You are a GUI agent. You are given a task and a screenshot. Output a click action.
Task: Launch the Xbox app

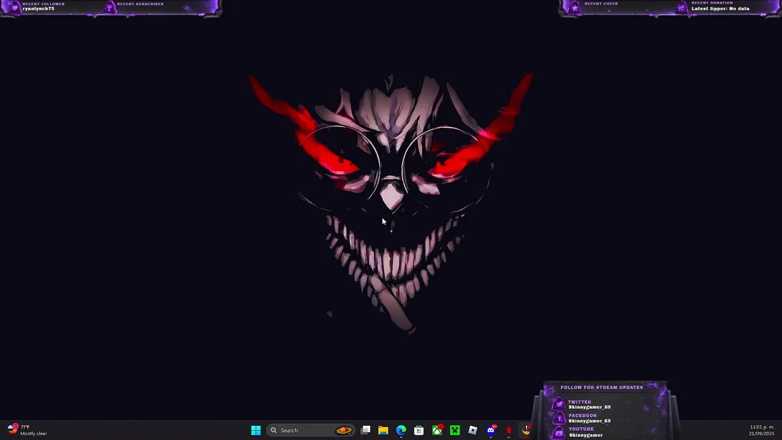(437, 430)
